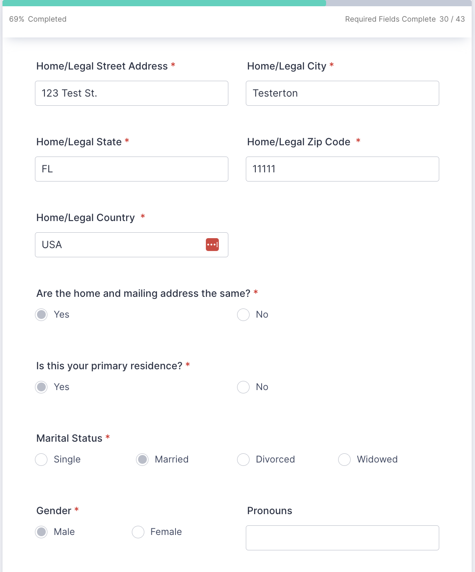
Task: Focus the Home/Legal State field
Action: [x=131, y=169]
